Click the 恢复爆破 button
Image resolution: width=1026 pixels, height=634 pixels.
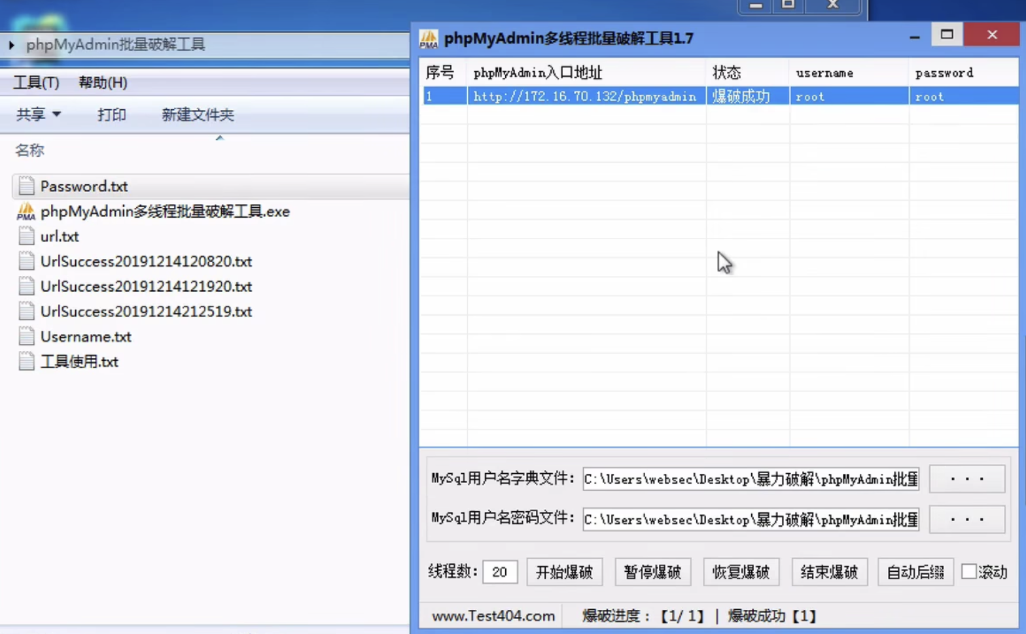741,572
